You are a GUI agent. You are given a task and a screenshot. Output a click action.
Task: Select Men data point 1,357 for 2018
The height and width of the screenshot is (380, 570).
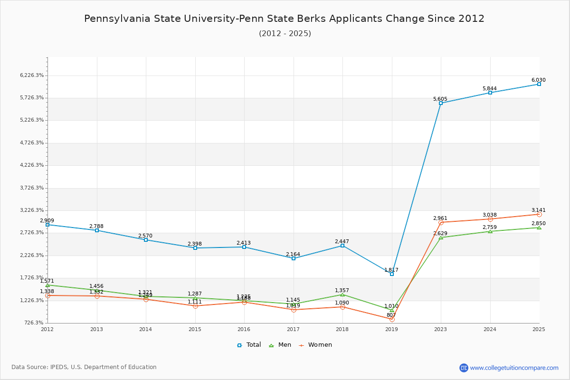coord(342,294)
